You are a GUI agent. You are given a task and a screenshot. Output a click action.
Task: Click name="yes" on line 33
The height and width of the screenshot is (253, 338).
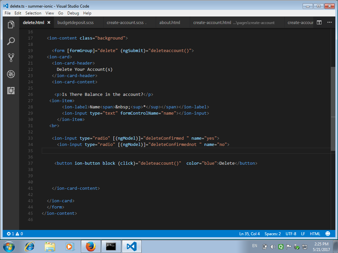click(x=204, y=138)
